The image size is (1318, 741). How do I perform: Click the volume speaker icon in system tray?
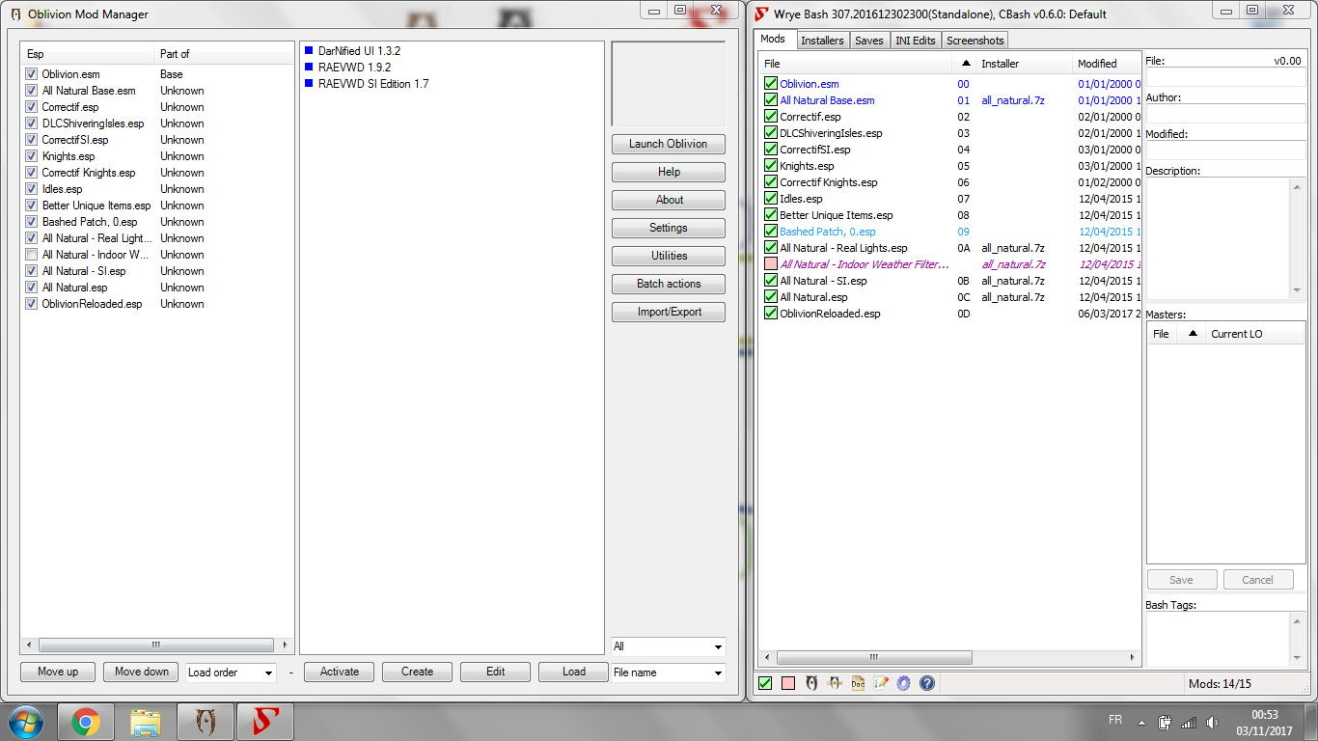coord(1212,722)
